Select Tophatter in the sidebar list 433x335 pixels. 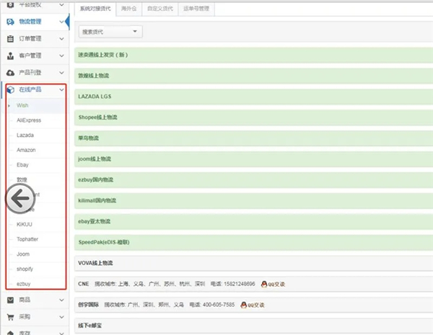29,239
